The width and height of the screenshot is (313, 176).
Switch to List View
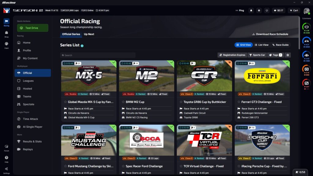click(262, 45)
